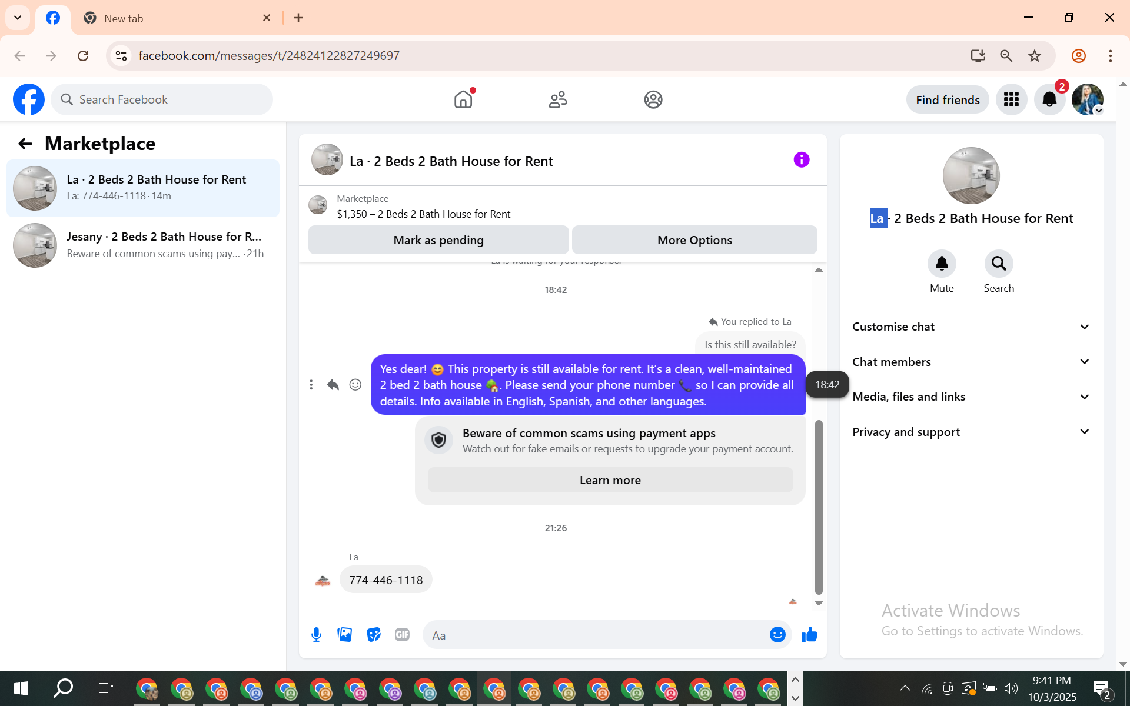Open the Facebook logo home link
This screenshot has width=1130, height=706.
coord(29,99)
